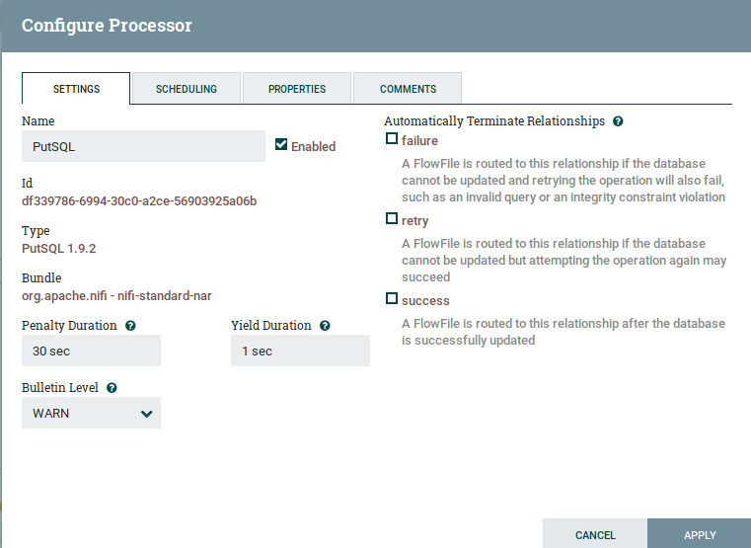Switch to the Comments tab

[408, 89]
